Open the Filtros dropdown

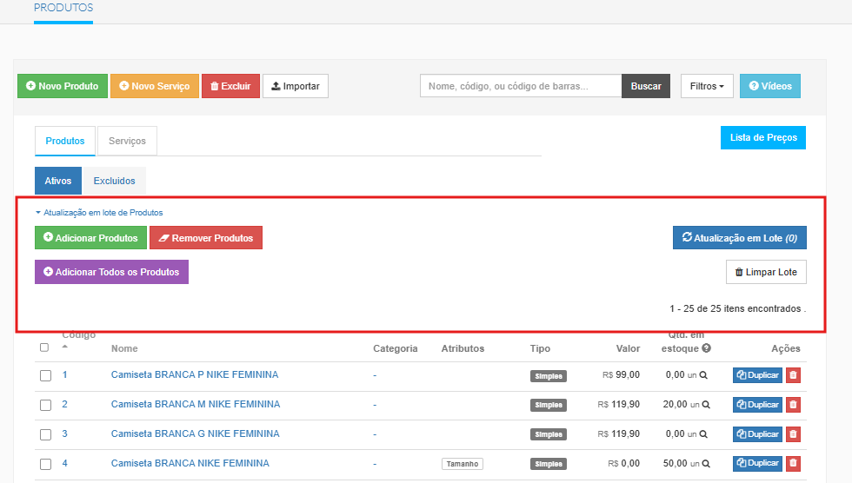[x=707, y=86]
